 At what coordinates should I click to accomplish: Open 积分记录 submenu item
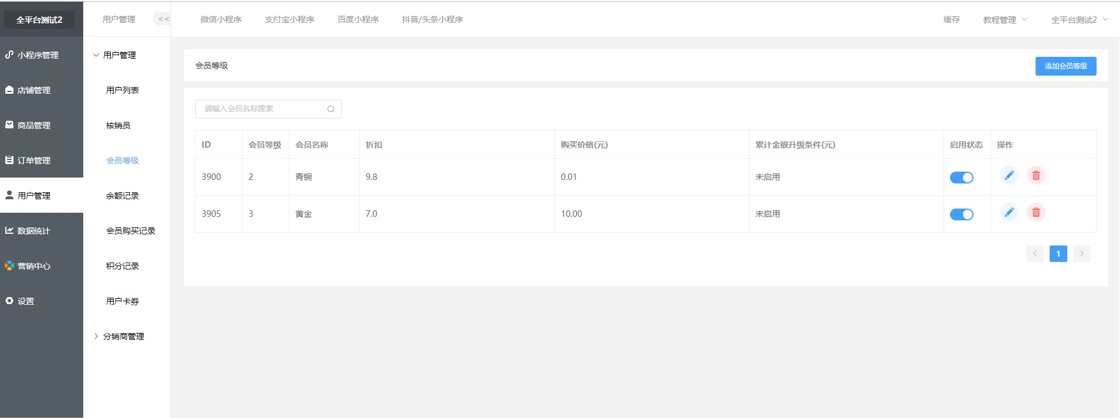122,266
